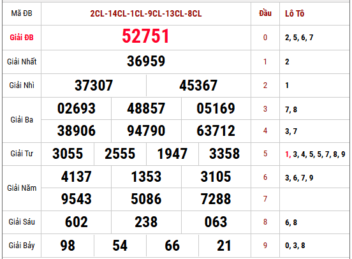Select the Giải Tư number 2555
352x259 pixels.
pyautogui.click(x=120, y=154)
